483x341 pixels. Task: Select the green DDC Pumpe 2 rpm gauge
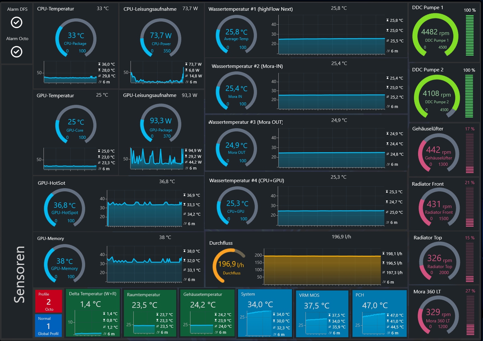437,96
